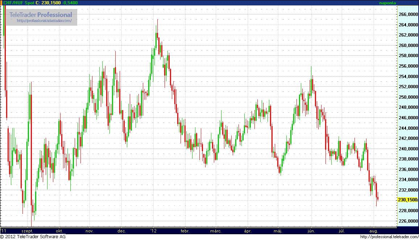The height and width of the screenshot is (240, 419).
Task: Select the '11 year marker on time axis
Action: click(4, 231)
